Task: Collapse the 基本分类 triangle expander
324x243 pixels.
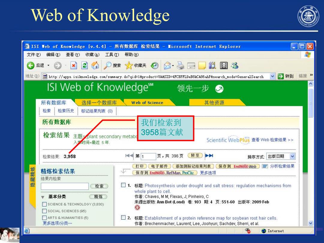Action: [x=43, y=197]
